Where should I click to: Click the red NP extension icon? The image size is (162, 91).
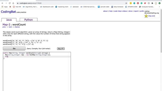point(145,3)
